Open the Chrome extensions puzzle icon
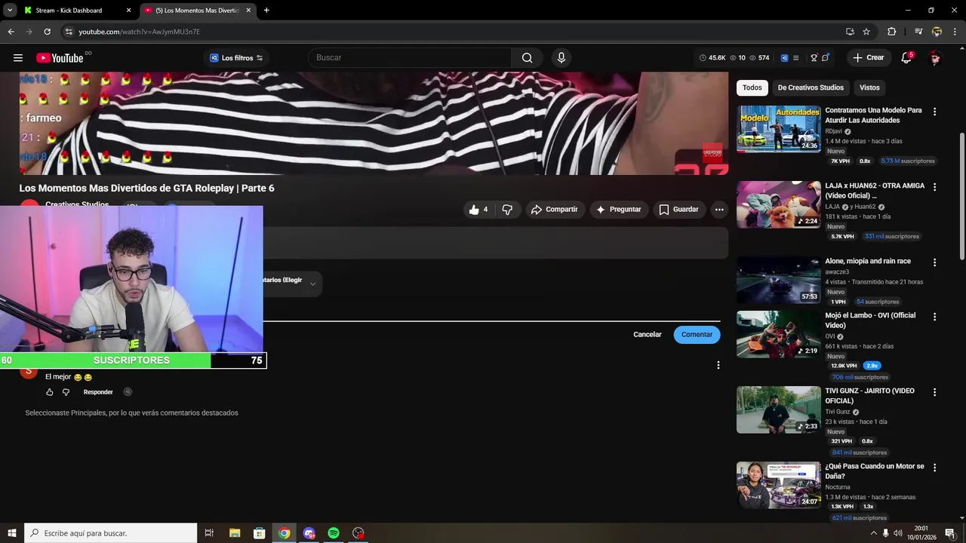Screen dimensions: 966x543 pos(892,32)
